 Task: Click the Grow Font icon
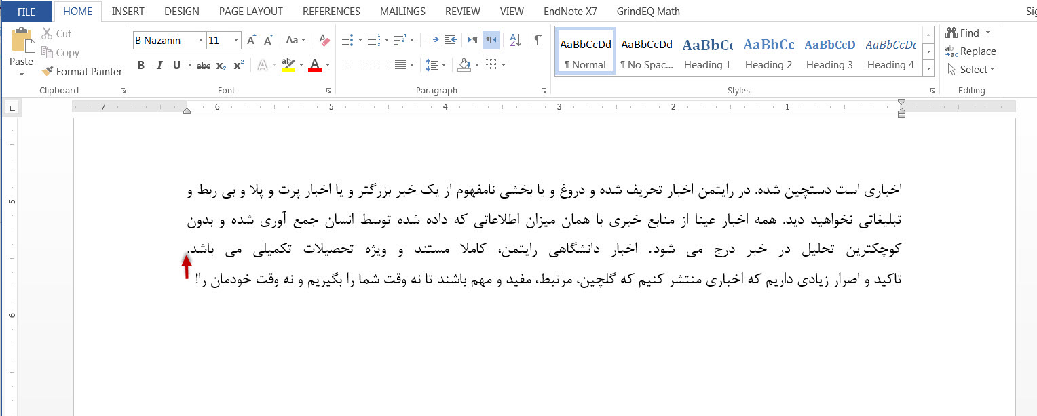click(x=251, y=41)
